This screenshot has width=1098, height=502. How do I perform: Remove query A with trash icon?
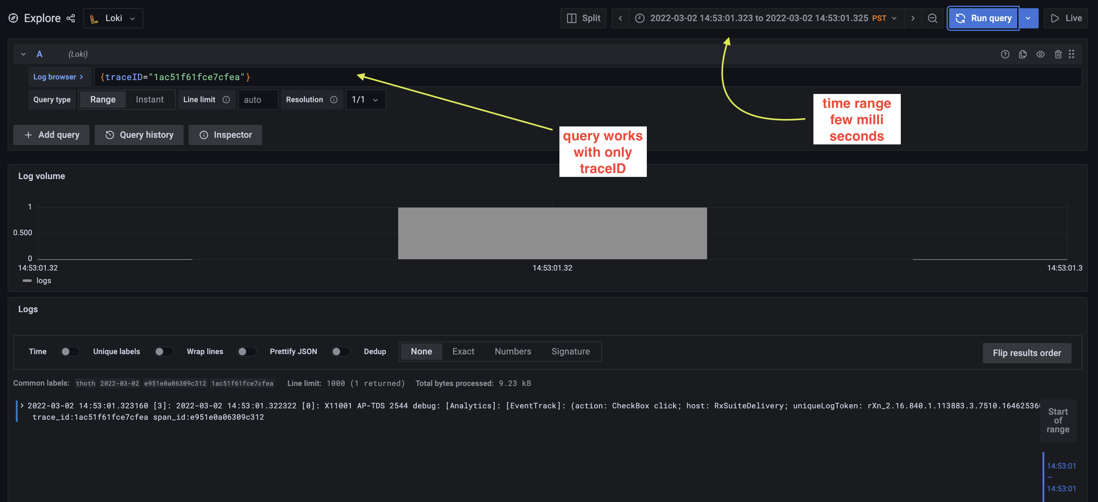pos(1058,54)
